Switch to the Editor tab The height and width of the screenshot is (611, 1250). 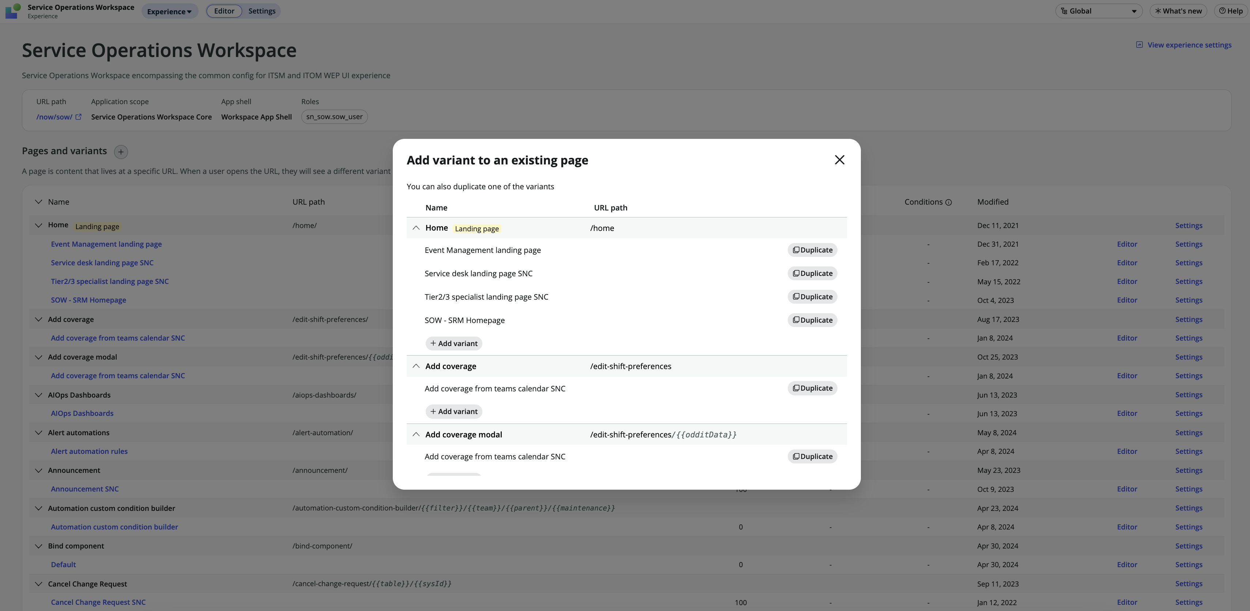pyautogui.click(x=224, y=11)
